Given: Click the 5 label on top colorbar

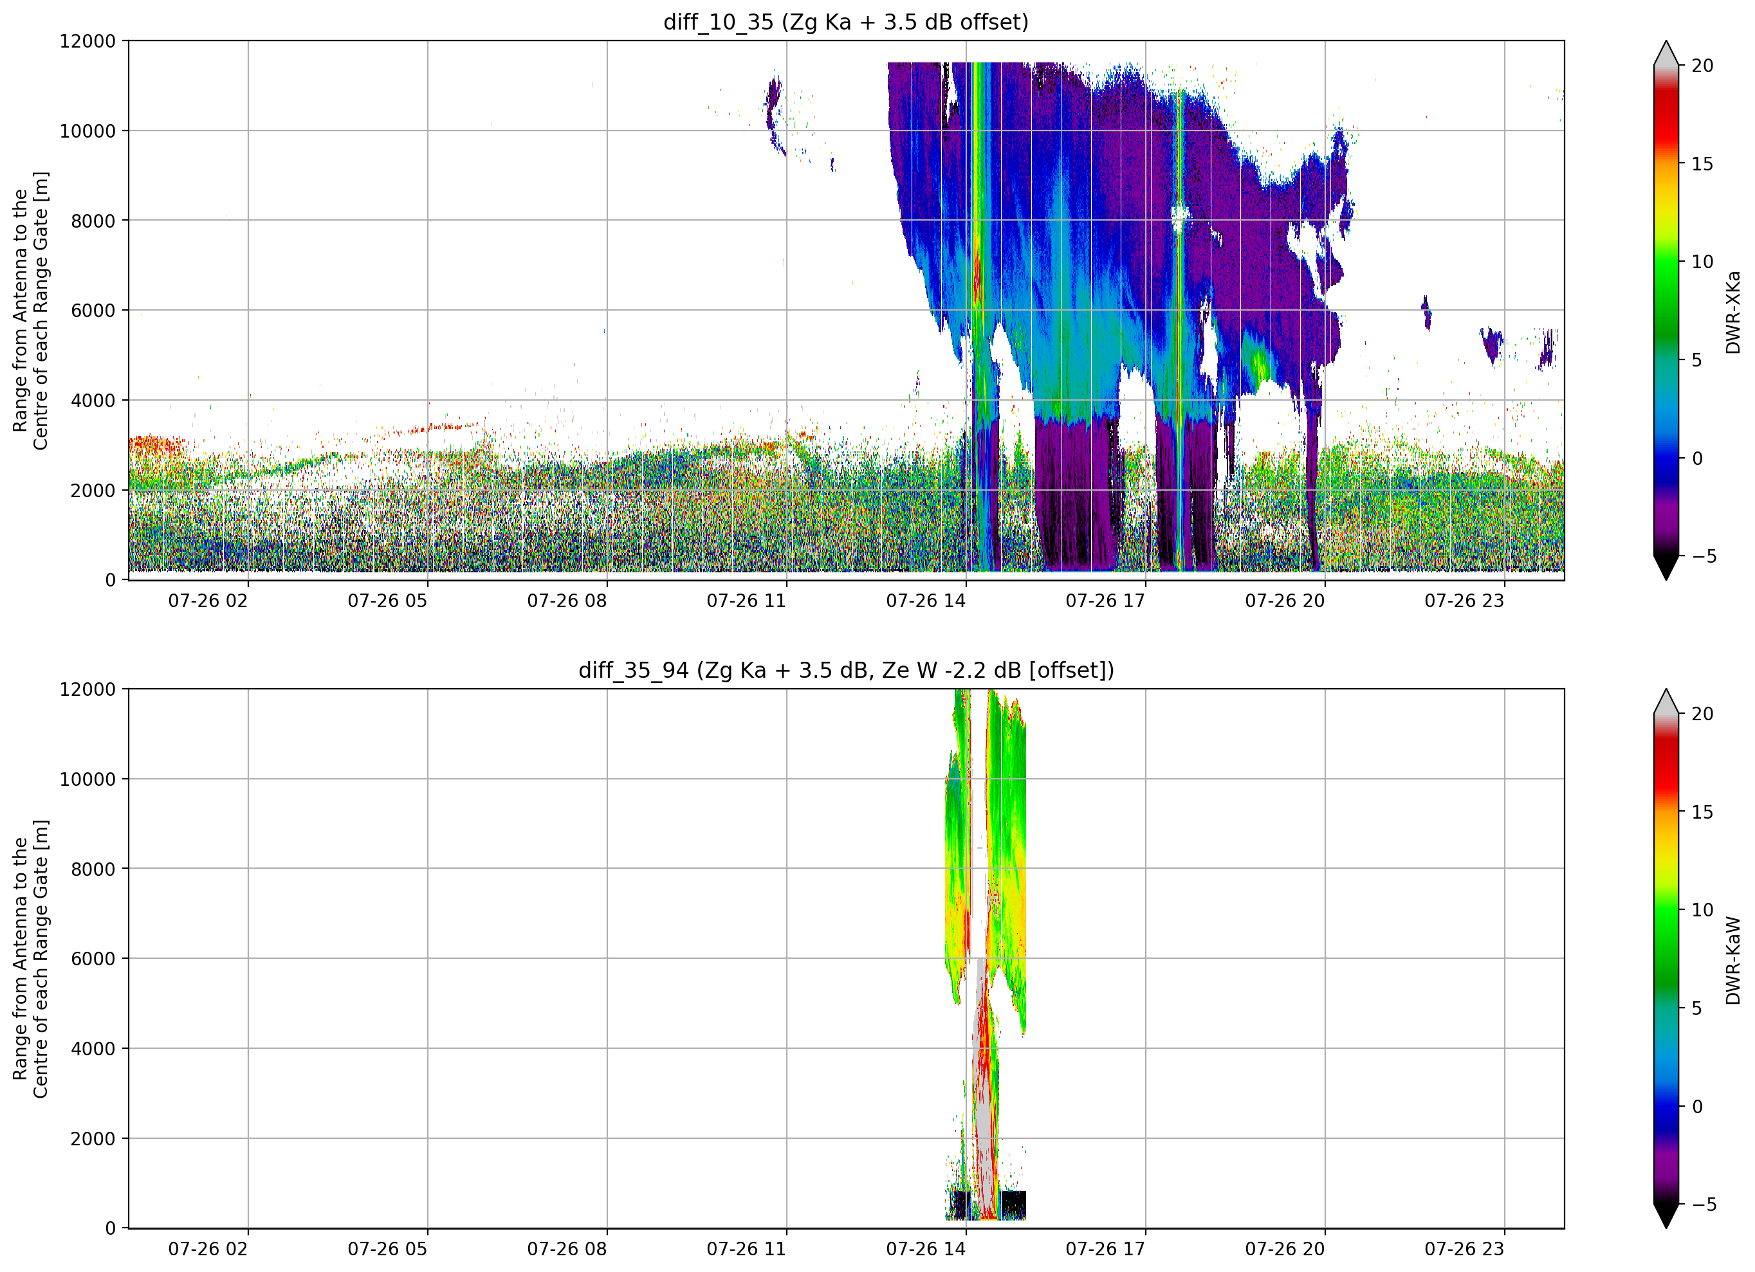Looking at the screenshot, I should [x=1697, y=359].
